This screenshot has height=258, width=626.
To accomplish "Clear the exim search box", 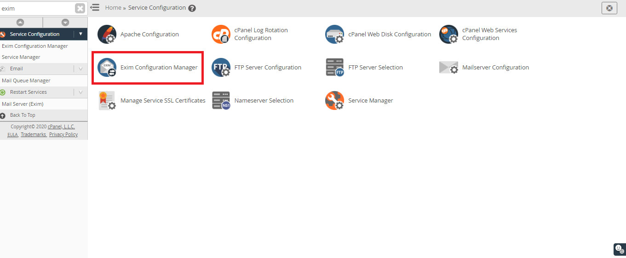I will [80, 8].
